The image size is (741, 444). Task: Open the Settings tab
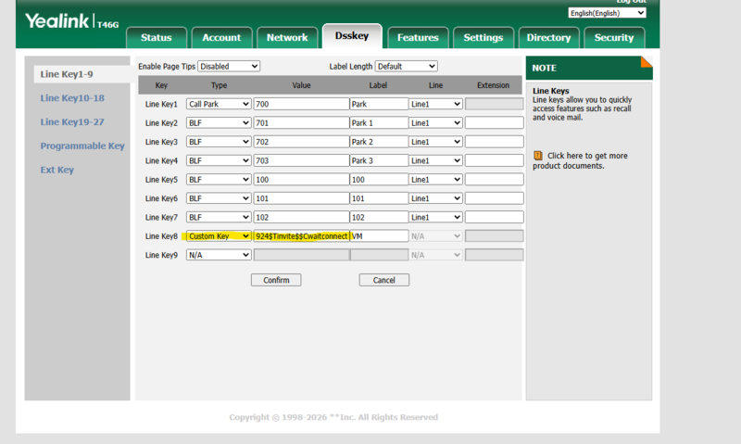pos(483,37)
